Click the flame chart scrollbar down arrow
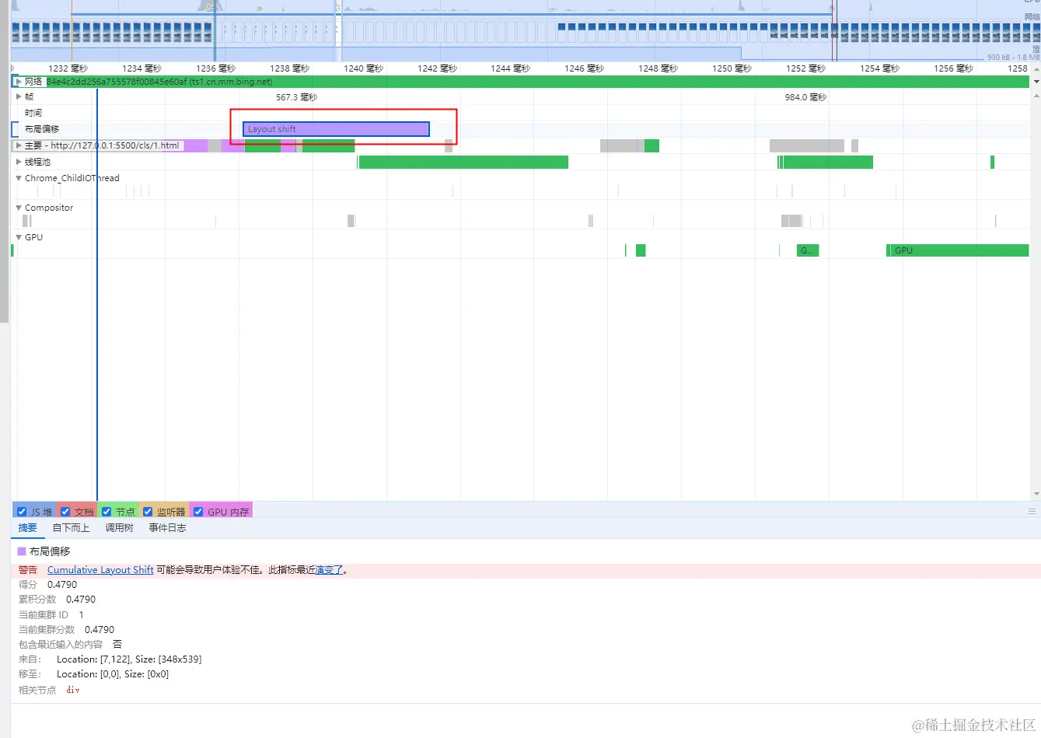Screen dimensions: 1041x738 click(x=1036, y=494)
